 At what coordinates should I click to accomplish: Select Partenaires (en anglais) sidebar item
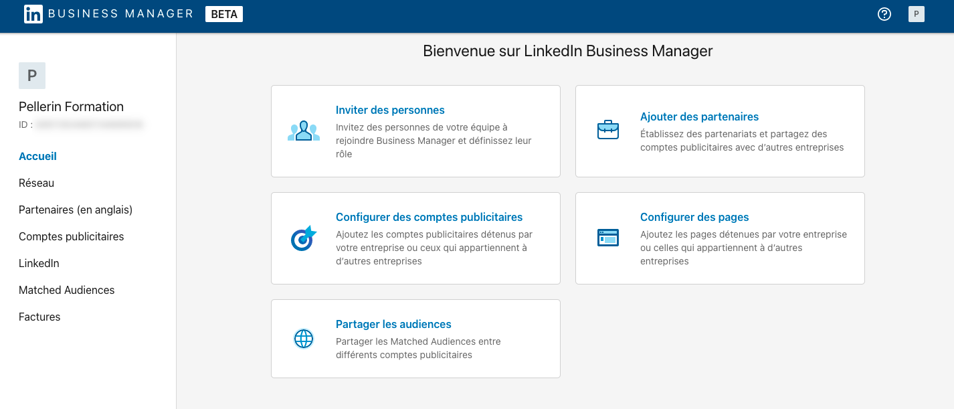point(76,210)
